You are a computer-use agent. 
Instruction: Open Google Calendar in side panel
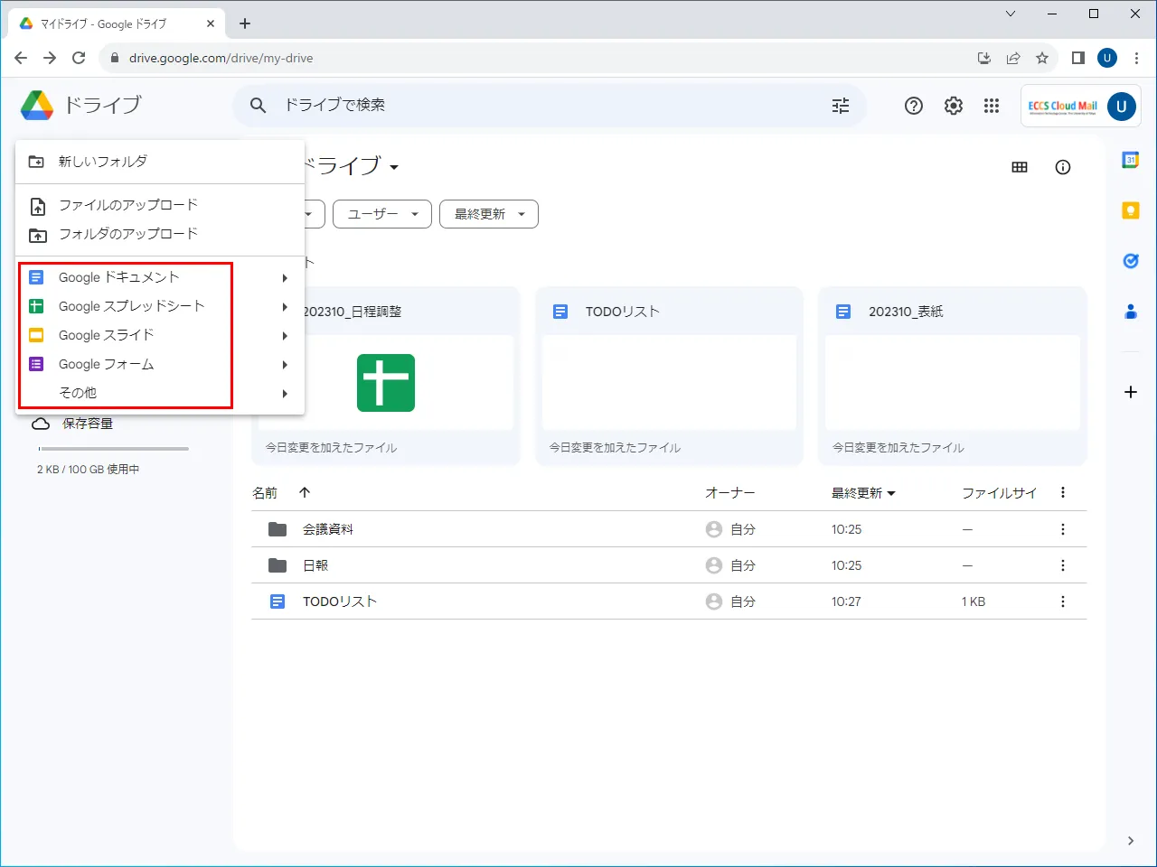1130,160
